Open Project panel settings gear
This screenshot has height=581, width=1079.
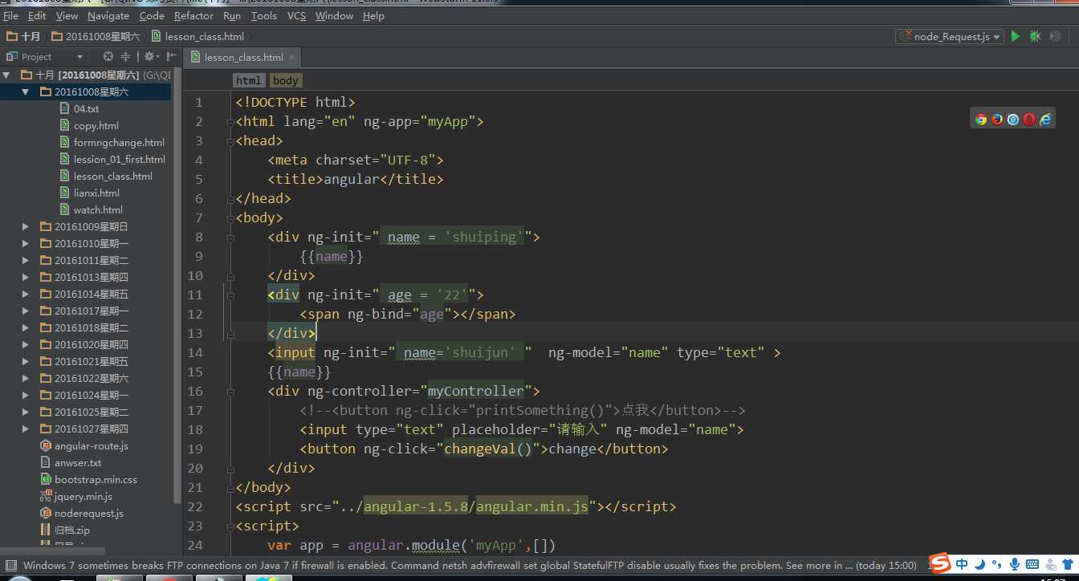149,56
